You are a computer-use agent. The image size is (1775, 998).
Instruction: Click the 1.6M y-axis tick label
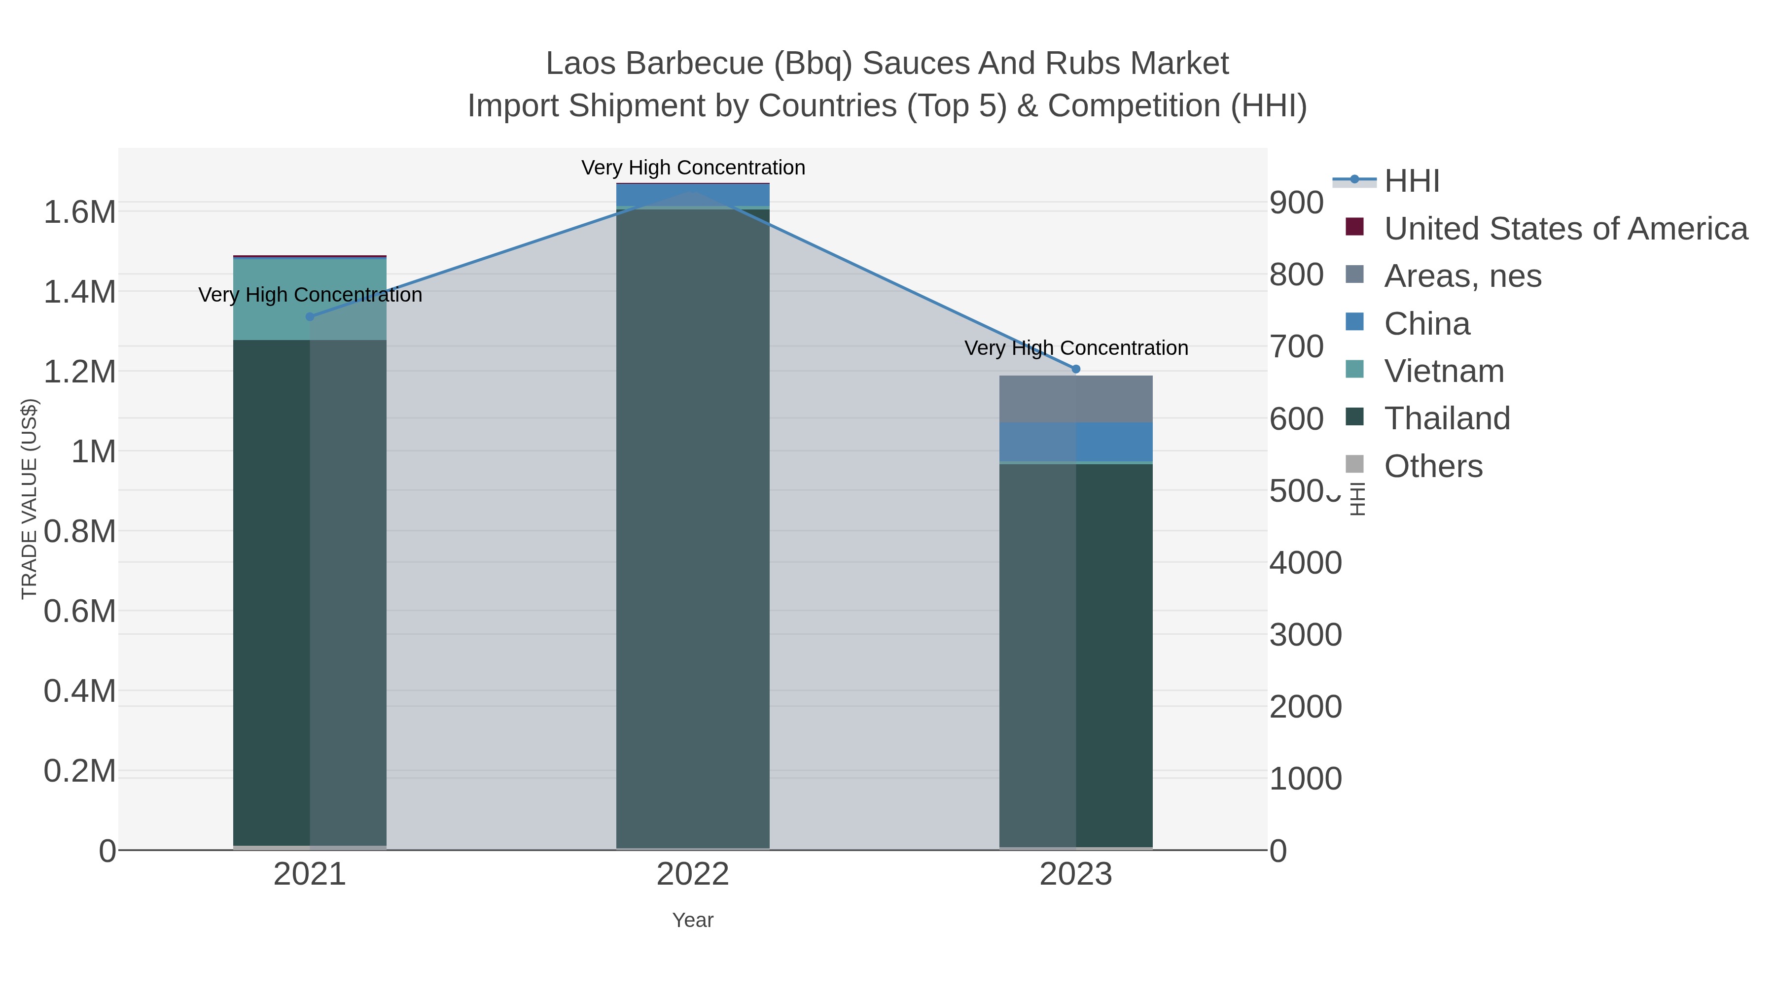[x=80, y=212]
